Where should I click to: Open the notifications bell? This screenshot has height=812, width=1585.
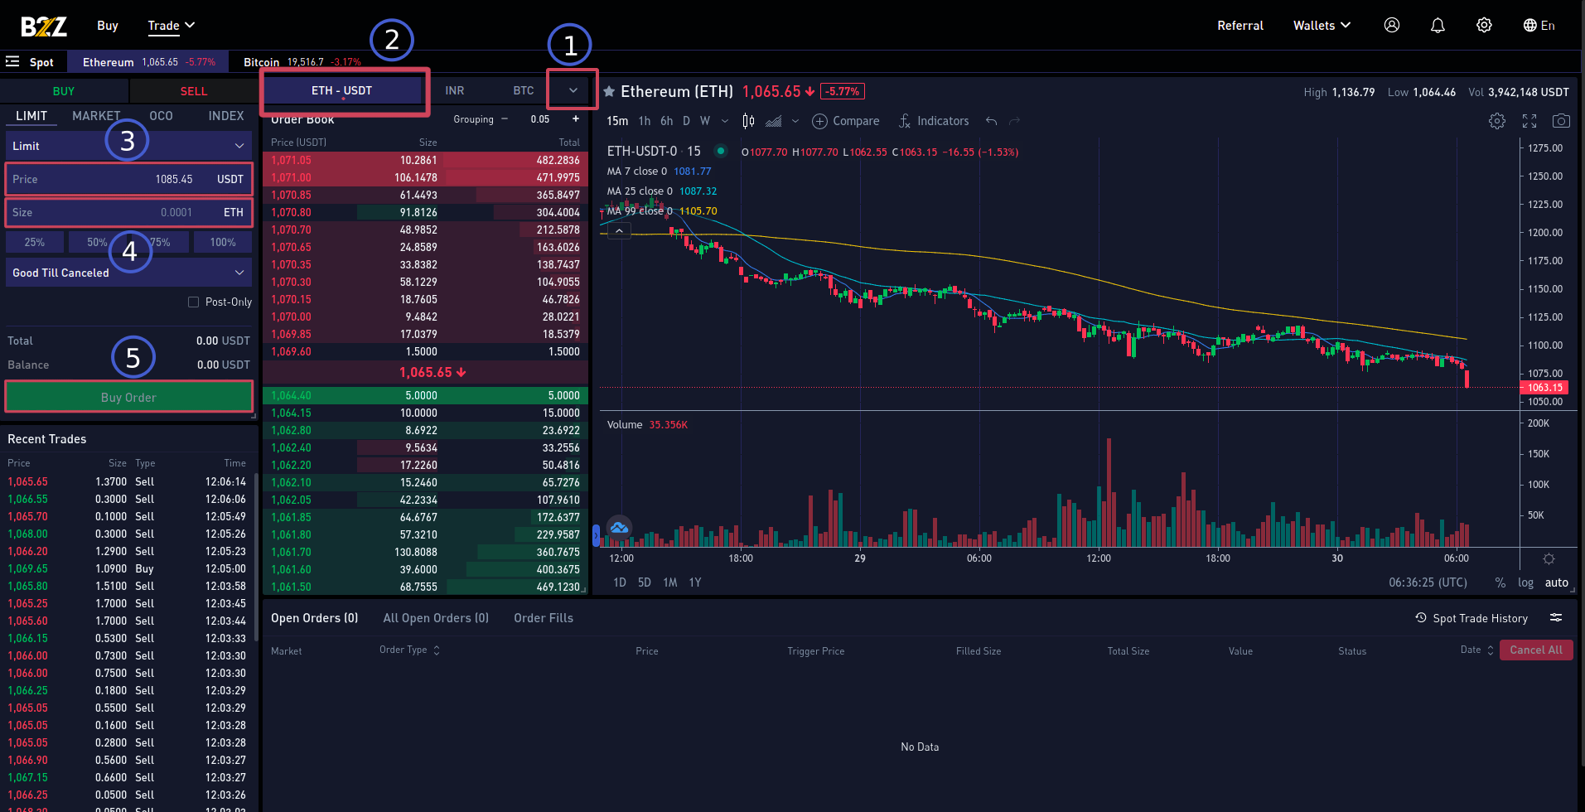[1438, 25]
